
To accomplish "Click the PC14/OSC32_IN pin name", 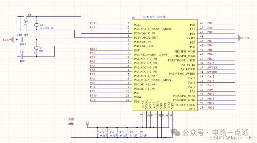I will point(145,33).
